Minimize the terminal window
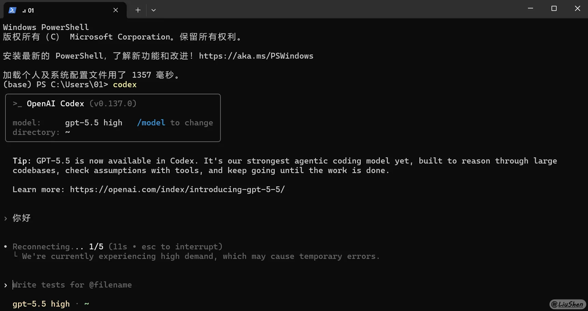The width and height of the screenshot is (588, 311). pos(530,9)
